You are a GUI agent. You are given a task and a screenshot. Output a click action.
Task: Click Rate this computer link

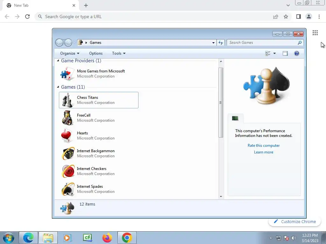pos(263,146)
